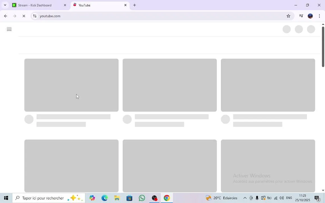325x203 pixels.
Task: Open the Windows Start menu
Action: tap(6, 198)
